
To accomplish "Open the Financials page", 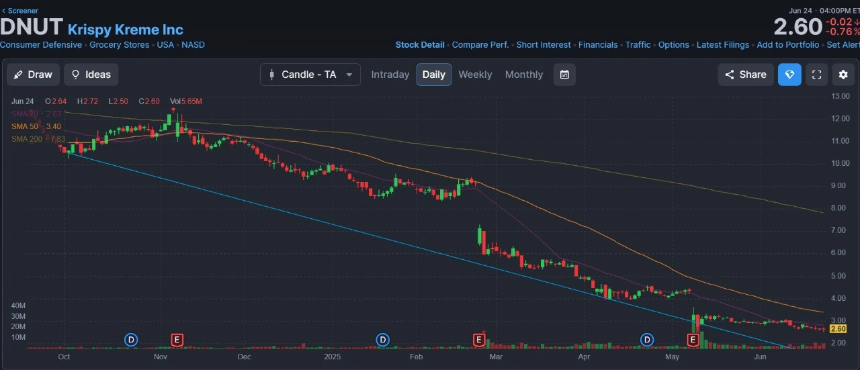I will click(598, 45).
